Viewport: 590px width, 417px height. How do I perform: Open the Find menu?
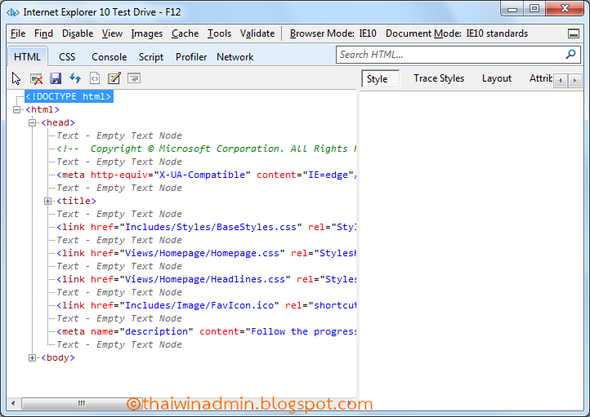coord(43,33)
